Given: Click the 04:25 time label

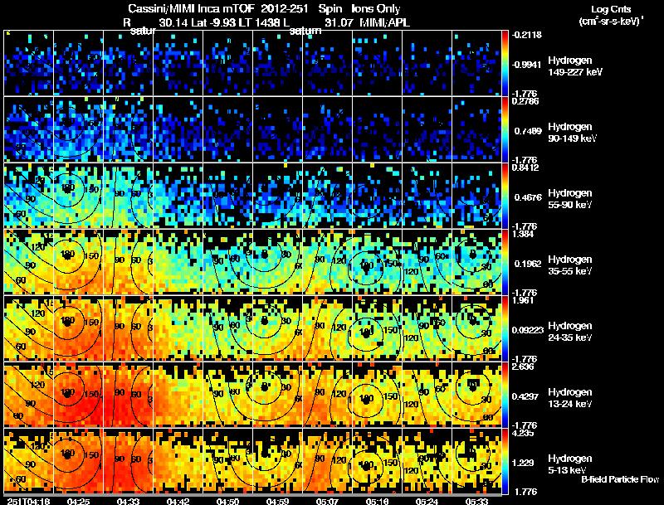Looking at the screenshot, I should coord(78,501).
